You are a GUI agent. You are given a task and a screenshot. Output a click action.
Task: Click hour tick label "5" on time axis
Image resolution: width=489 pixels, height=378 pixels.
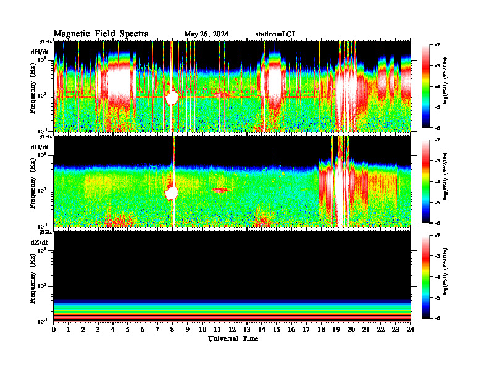[x=128, y=330]
